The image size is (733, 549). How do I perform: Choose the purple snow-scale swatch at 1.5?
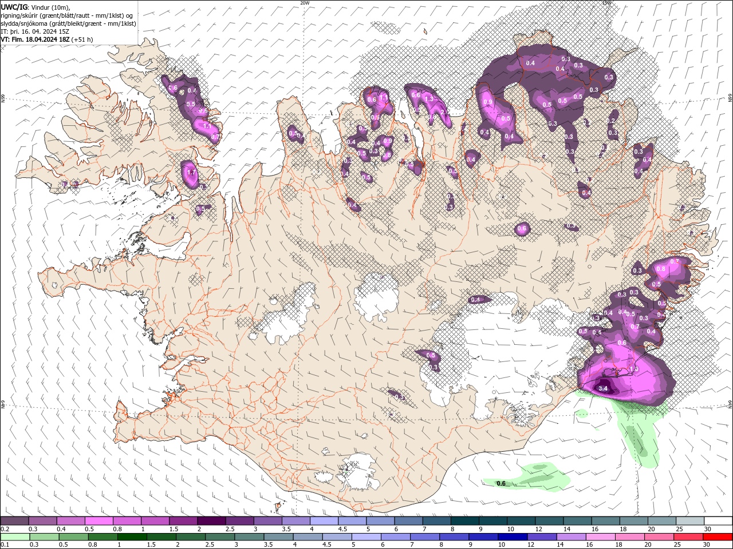183,521
